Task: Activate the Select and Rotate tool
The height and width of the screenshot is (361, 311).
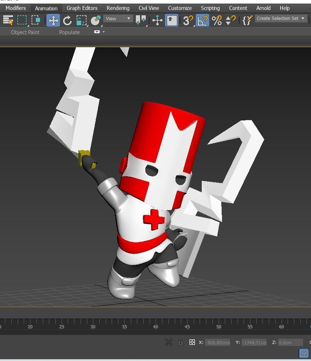Action: click(67, 20)
